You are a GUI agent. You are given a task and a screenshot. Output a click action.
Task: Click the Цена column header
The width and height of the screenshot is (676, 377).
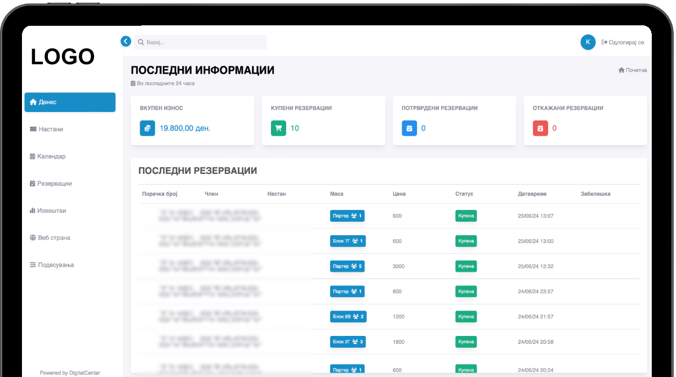pos(399,194)
